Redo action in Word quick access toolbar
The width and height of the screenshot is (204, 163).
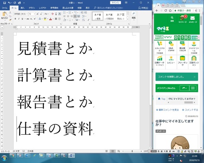click(x=15, y=3)
